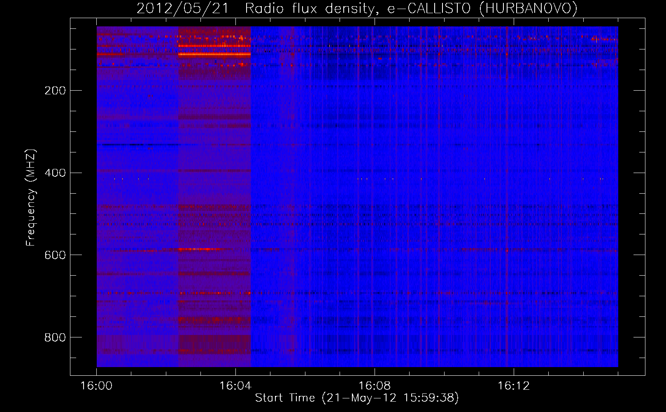Viewport: 666px width, 412px height.
Task: Click the 600 frequency tick label
Action: click(55, 255)
